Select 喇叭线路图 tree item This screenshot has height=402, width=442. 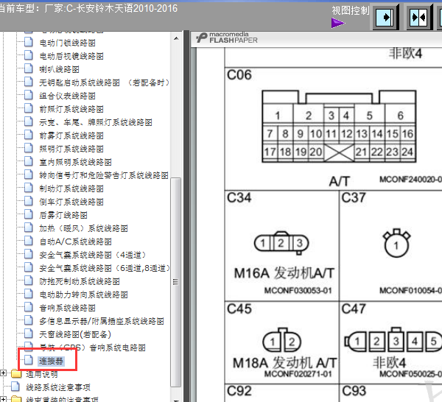tap(59, 69)
